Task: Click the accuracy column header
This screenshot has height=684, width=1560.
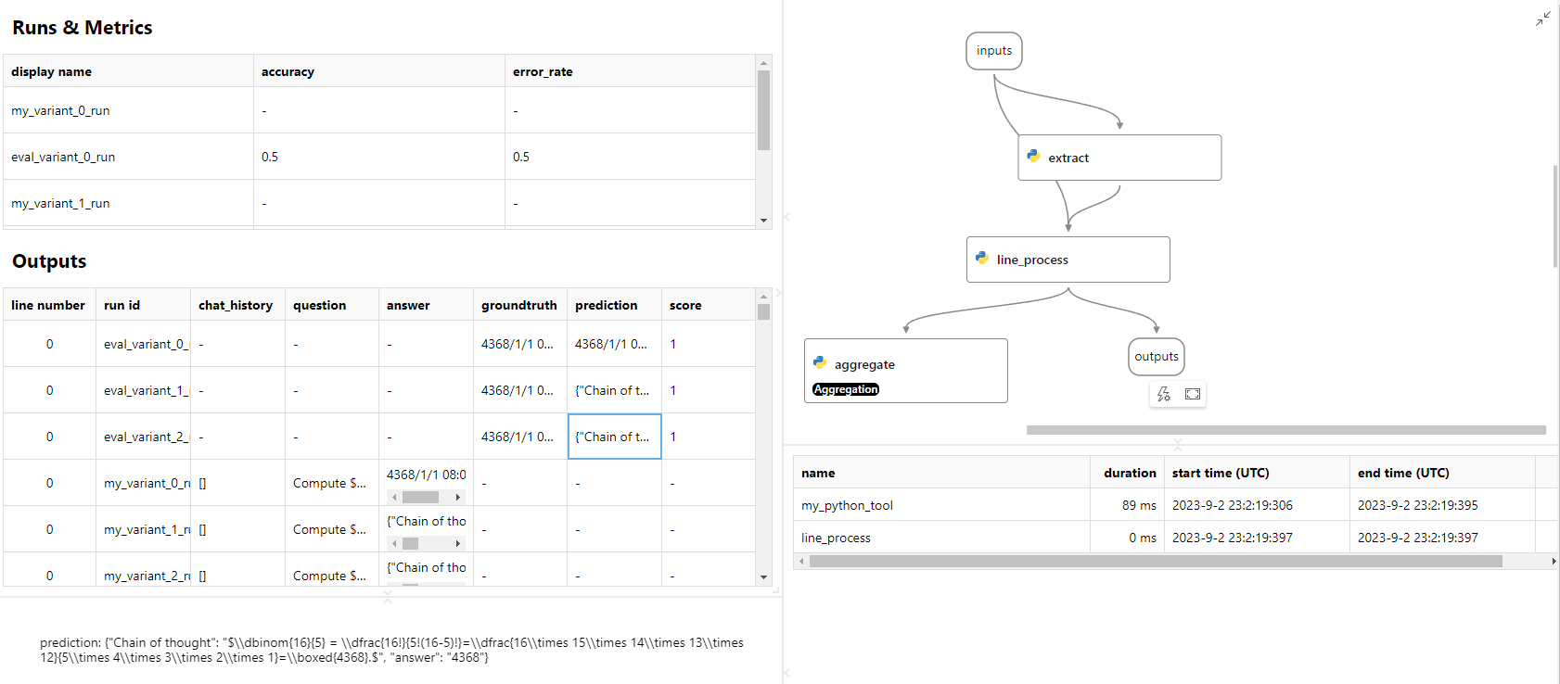Action: tap(288, 71)
